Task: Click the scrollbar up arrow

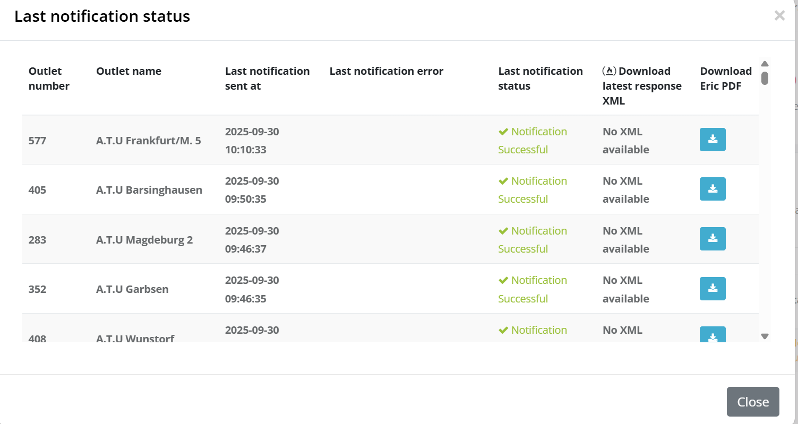Action: pos(765,64)
